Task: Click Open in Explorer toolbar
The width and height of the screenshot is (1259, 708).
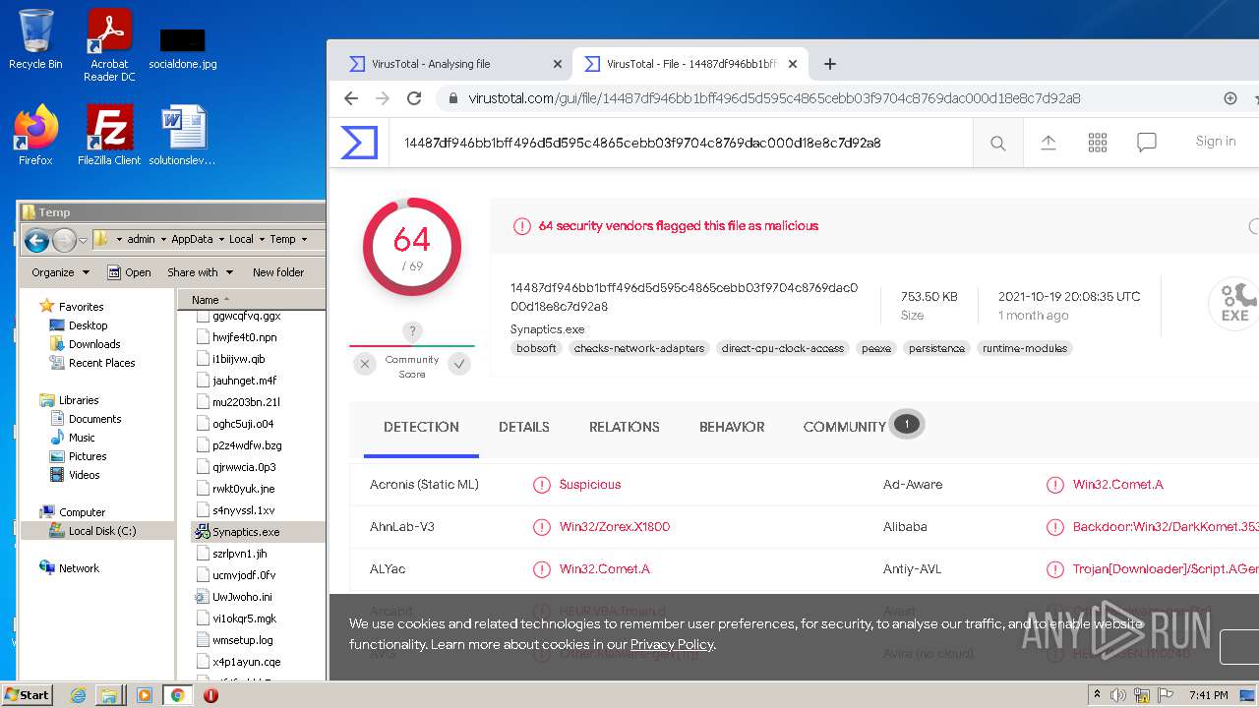Action: (x=129, y=272)
